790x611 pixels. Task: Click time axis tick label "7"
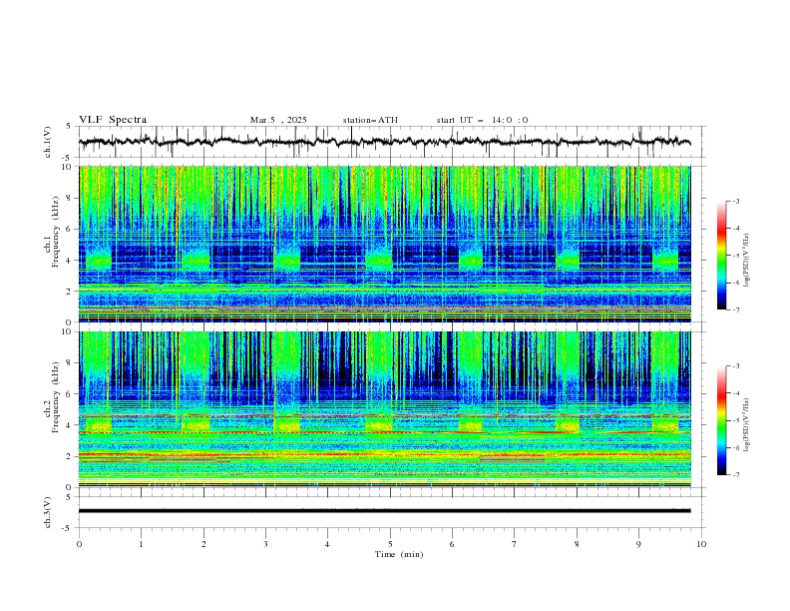[515, 544]
